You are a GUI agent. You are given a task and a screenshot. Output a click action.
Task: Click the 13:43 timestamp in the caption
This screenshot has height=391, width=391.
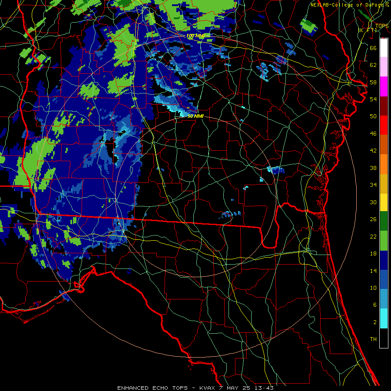264,388
